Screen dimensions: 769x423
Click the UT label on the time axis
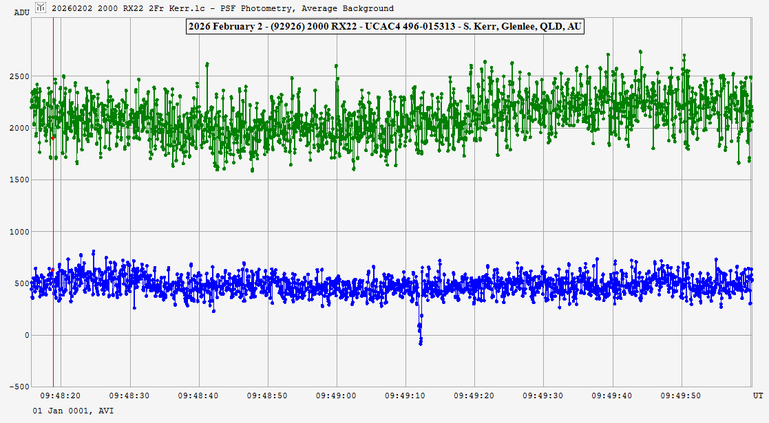coord(757,396)
